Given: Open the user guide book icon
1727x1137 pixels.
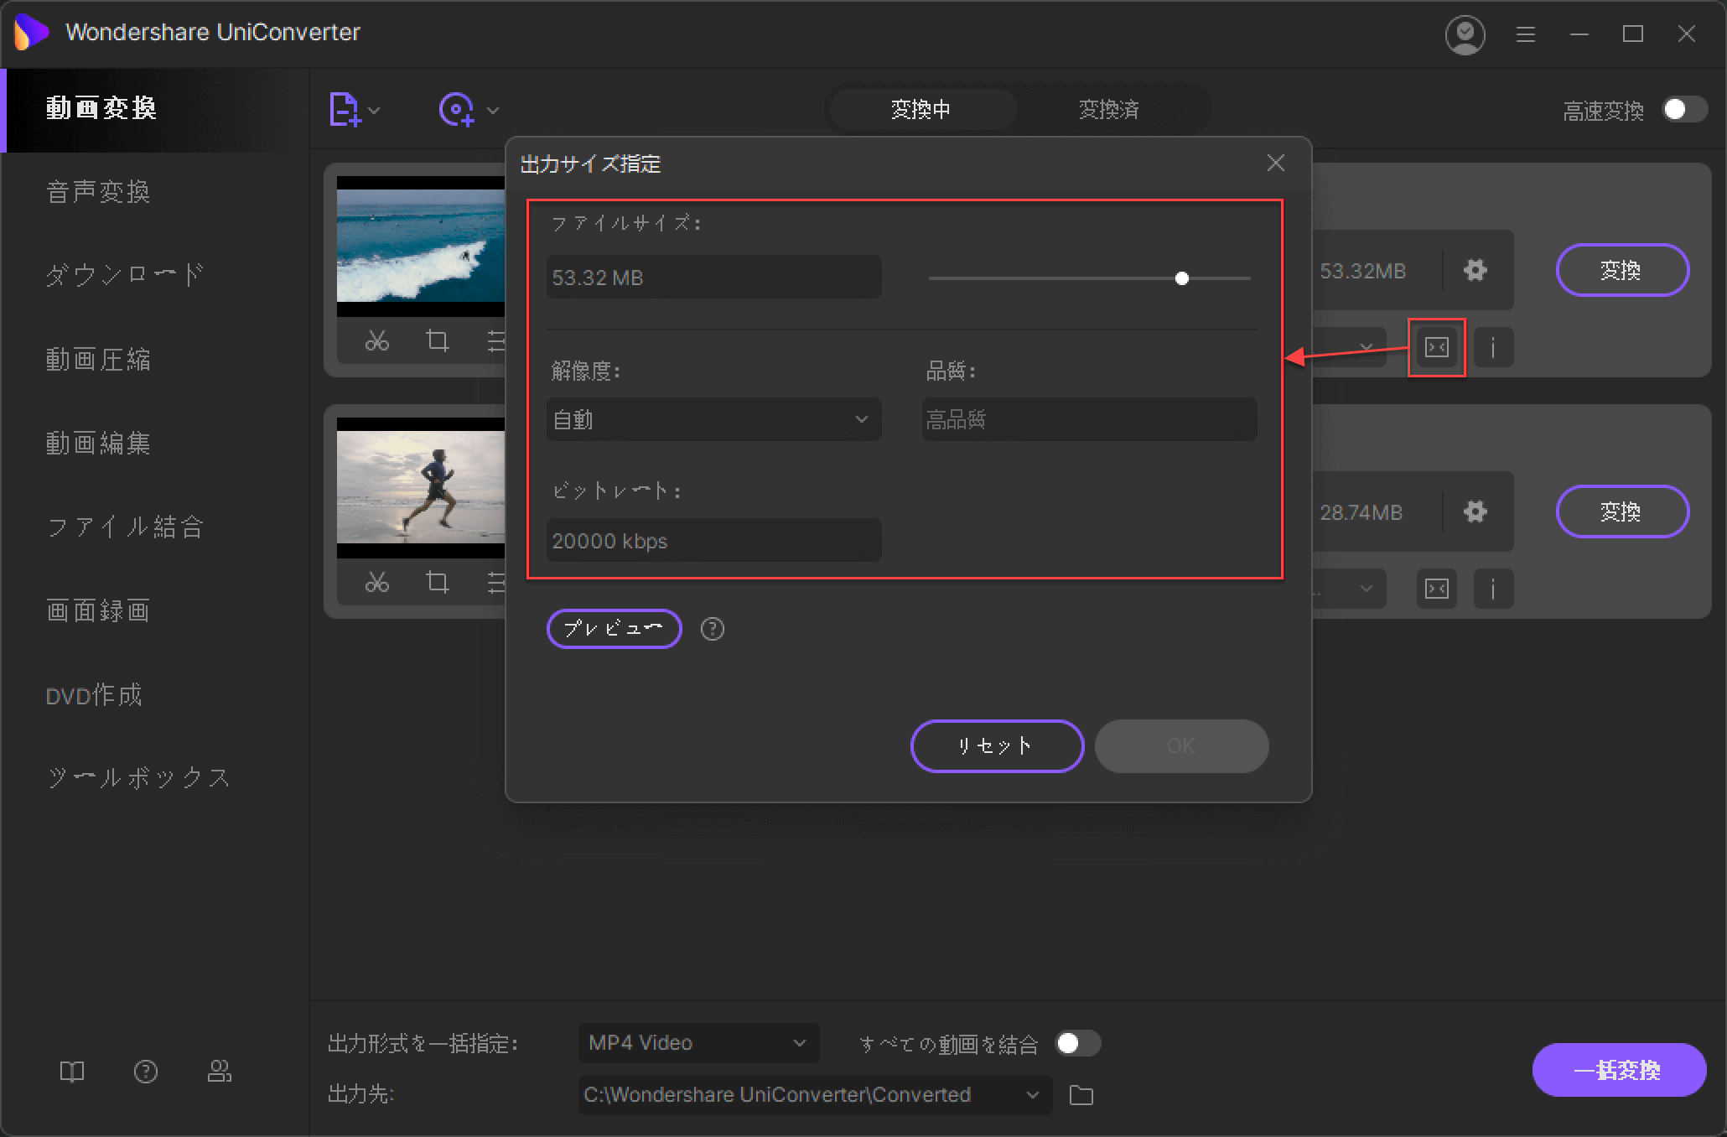Looking at the screenshot, I should click(x=72, y=1072).
